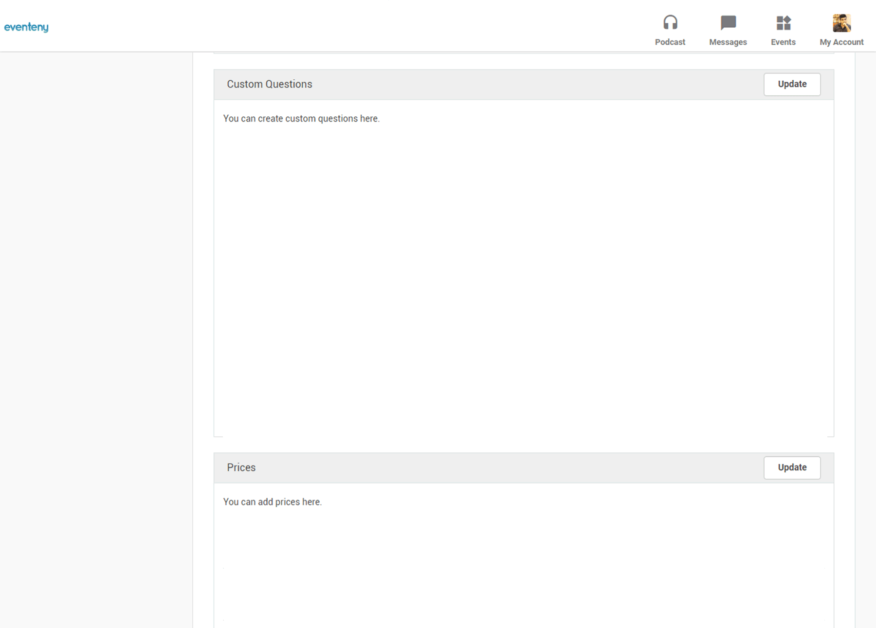The height and width of the screenshot is (628, 876).
Task: Select the Podcast text label in navigation
Action: coord(670,42)
